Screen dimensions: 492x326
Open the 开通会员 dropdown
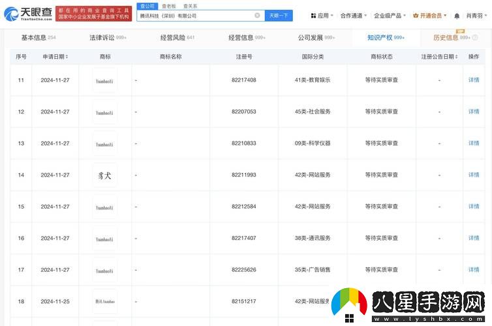(x=430, y=16)
